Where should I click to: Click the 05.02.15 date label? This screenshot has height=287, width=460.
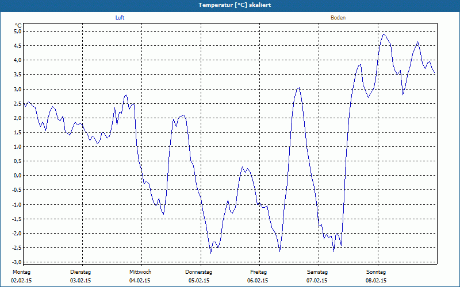(199, 281)
